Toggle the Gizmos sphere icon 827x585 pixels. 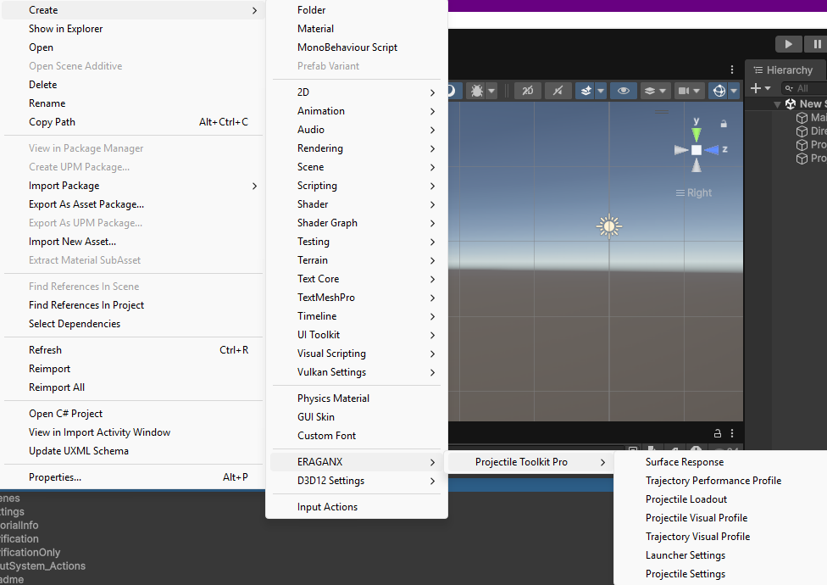pyautogui.click(x=719, y=92)
